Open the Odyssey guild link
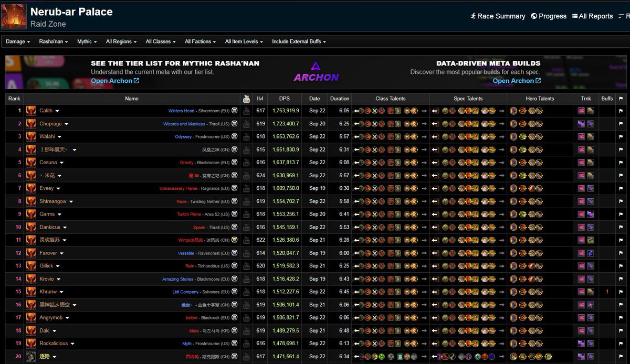Screen dimensions: 630x364 (x=184, y=136)
